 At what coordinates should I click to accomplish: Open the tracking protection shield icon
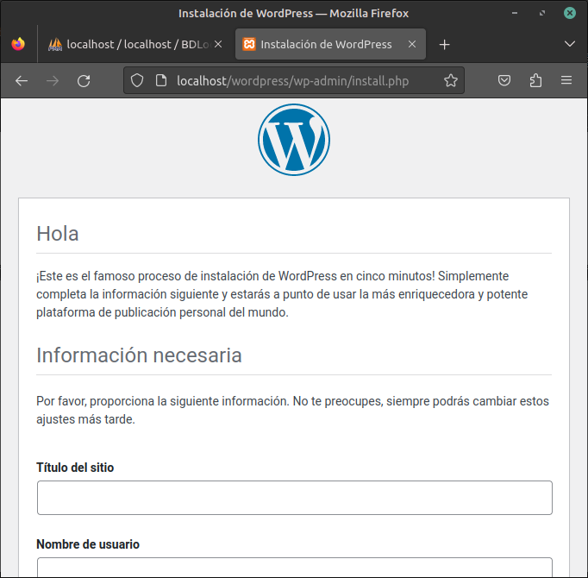point(137,80)
